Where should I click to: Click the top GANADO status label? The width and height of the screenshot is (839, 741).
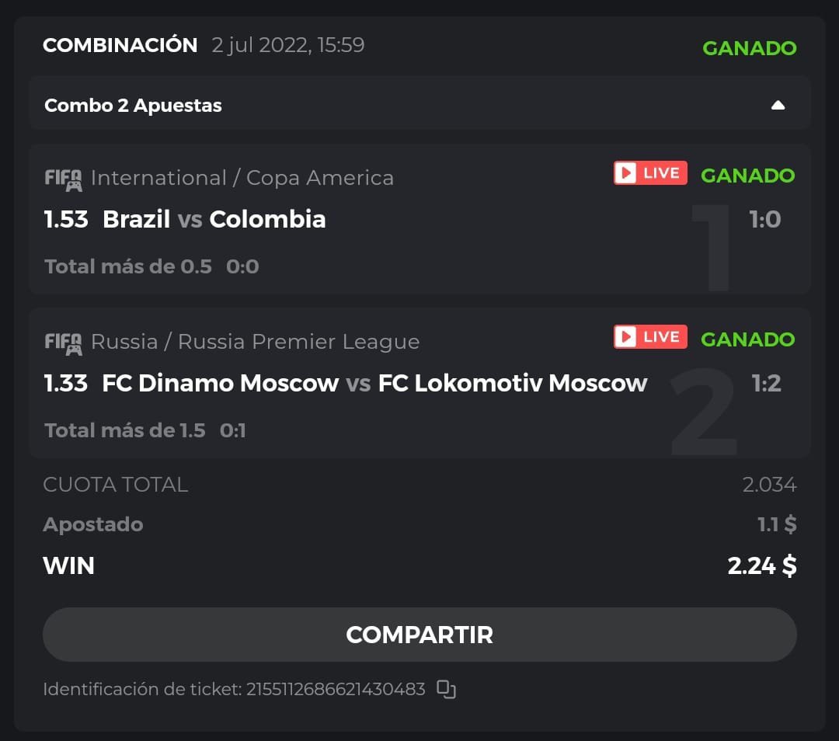[x=749, y=48]
